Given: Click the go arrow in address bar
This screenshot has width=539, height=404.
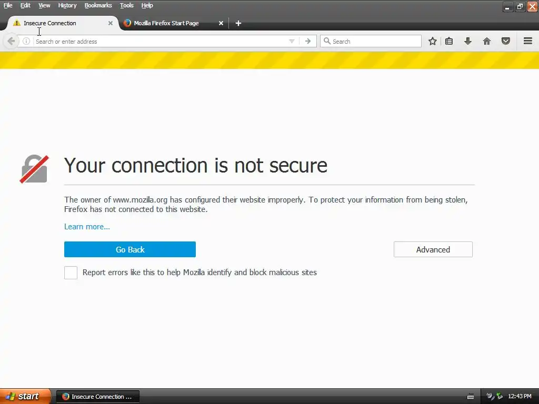Looking at the screenshot, I should [x=307, y=41].
